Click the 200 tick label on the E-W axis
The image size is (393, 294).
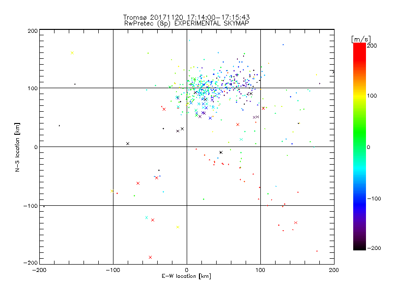334,270
